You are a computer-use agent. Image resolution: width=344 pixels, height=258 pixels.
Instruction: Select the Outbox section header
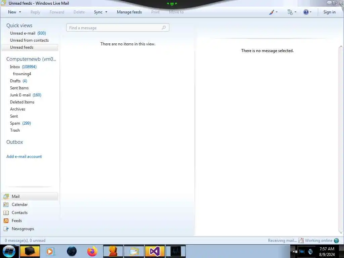tap(15, 142)
